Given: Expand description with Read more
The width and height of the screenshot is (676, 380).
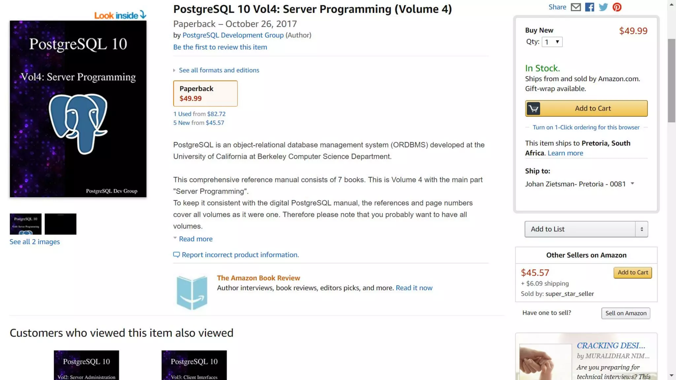Looking at the screenshot, I should point(195,239).
